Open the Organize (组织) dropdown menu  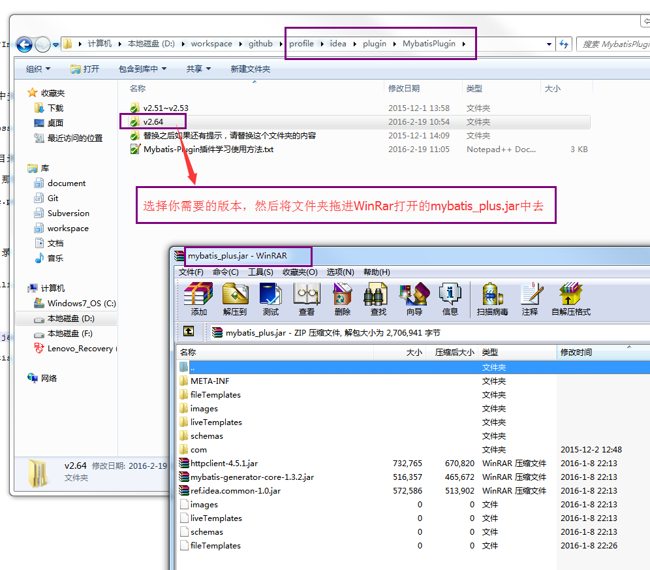(38, 69)
